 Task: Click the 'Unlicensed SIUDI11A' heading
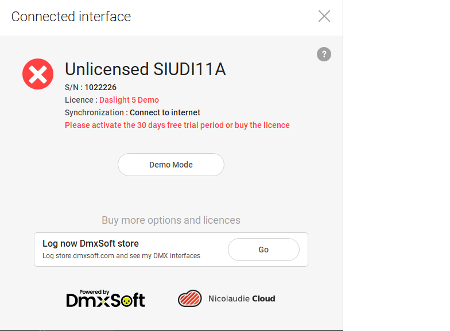click(x=145, y=69)
